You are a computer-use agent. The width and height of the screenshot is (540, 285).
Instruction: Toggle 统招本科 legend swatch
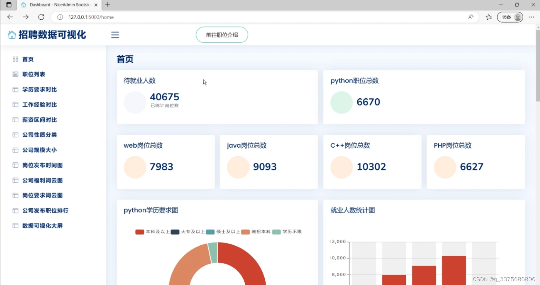tap(245, 232)
